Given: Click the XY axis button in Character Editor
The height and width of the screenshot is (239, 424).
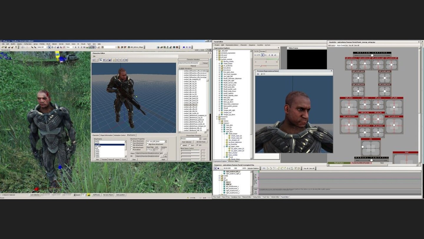Looking at the screenshot, I should pyautogui.click(x=126, y=60).
